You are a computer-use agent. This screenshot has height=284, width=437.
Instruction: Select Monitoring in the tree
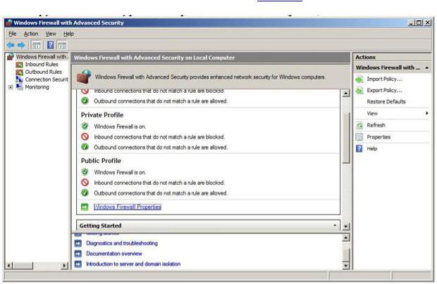(37, 87)
